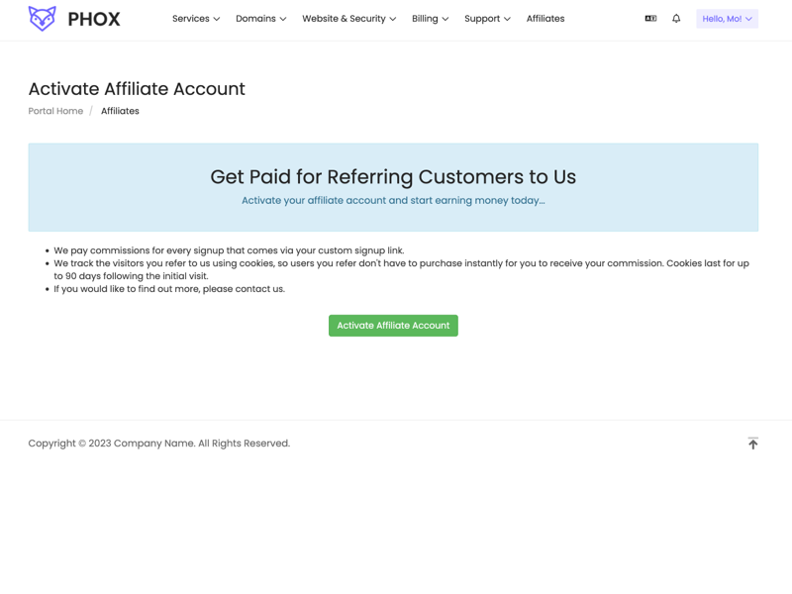
Task: Expand the Domains dropdown menu
Action: pyautogui.click(x=261, y=19)
